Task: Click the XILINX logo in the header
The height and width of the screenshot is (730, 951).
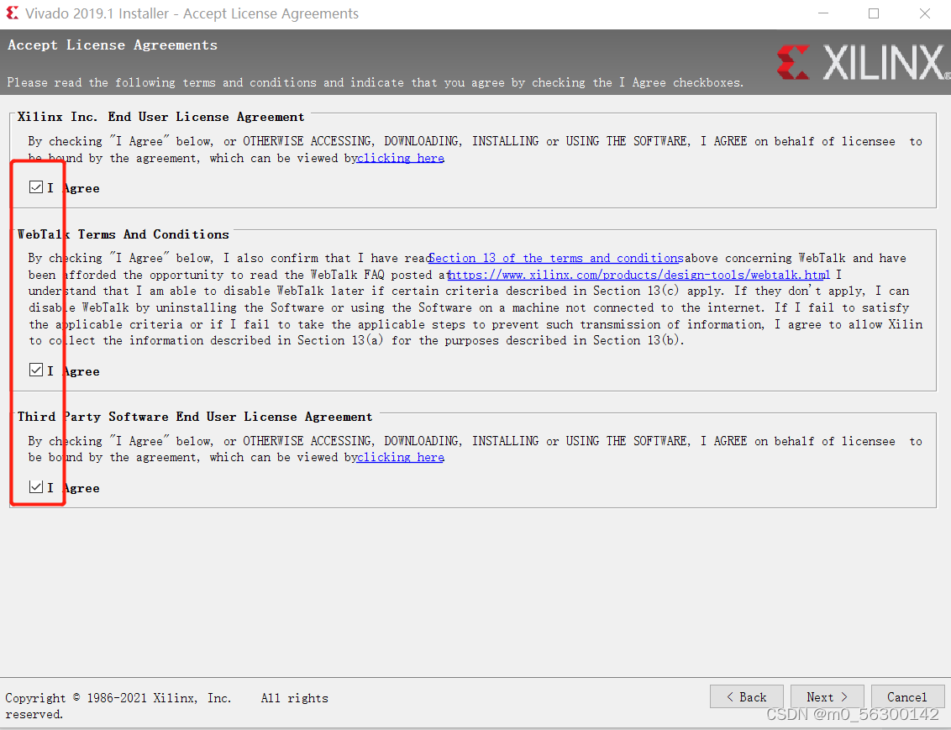Action: point(863,62)
